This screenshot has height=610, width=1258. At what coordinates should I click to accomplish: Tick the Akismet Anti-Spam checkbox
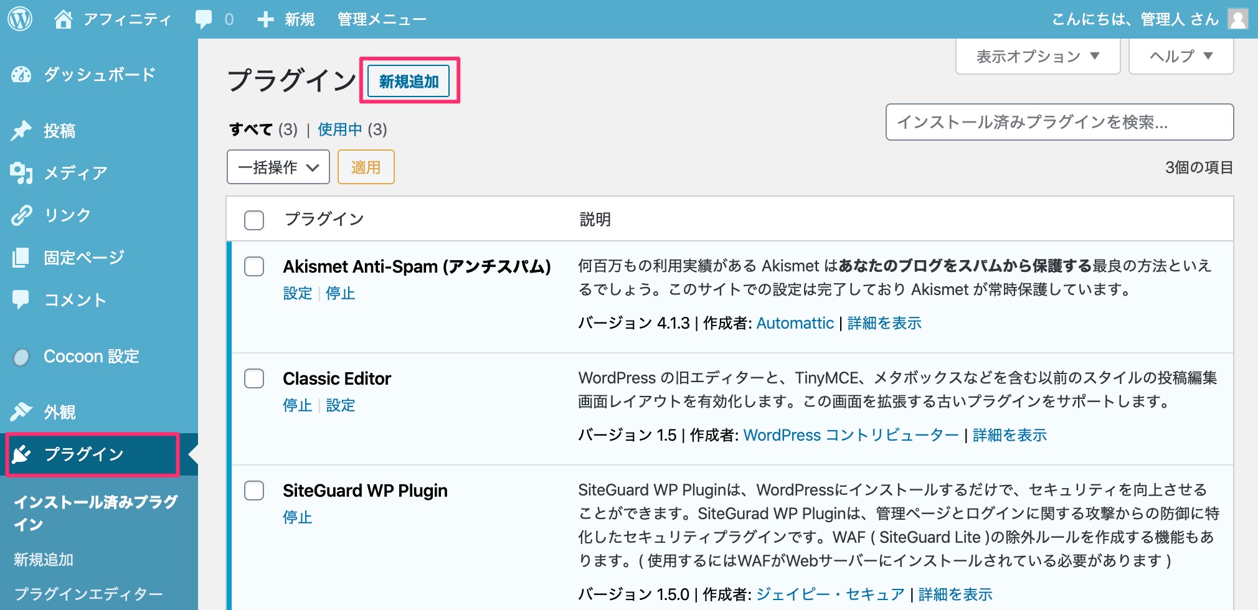[254, 266]
